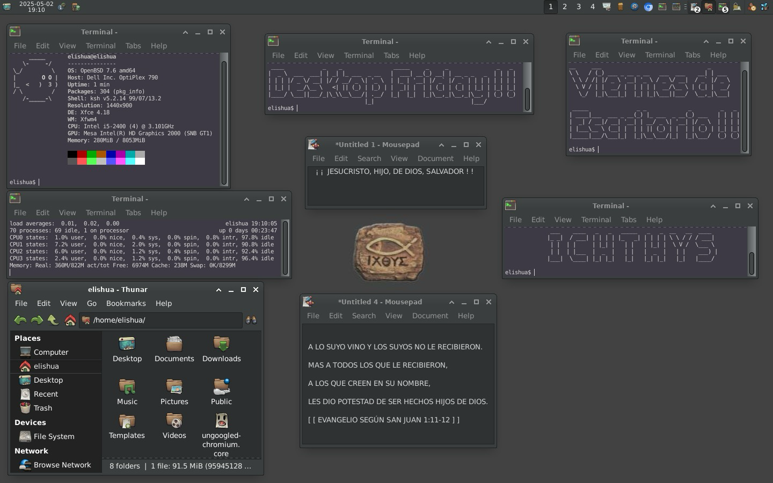Select elishua in Thunar's Places sidebar
773x483 pixels.
click(56, 366)
